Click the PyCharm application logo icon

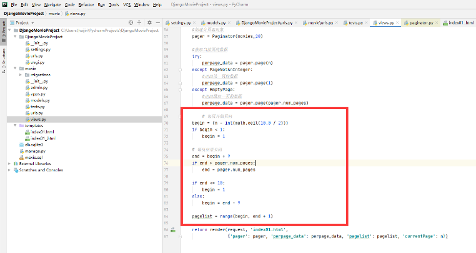tap(4, 4)
